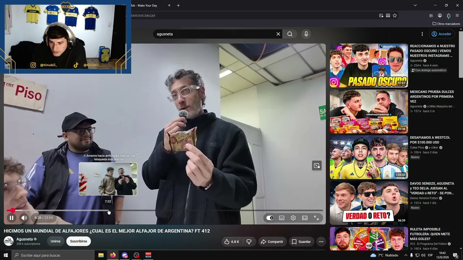
Task: Open the taskbar volume speaker icon
Action: coord(423,255)
